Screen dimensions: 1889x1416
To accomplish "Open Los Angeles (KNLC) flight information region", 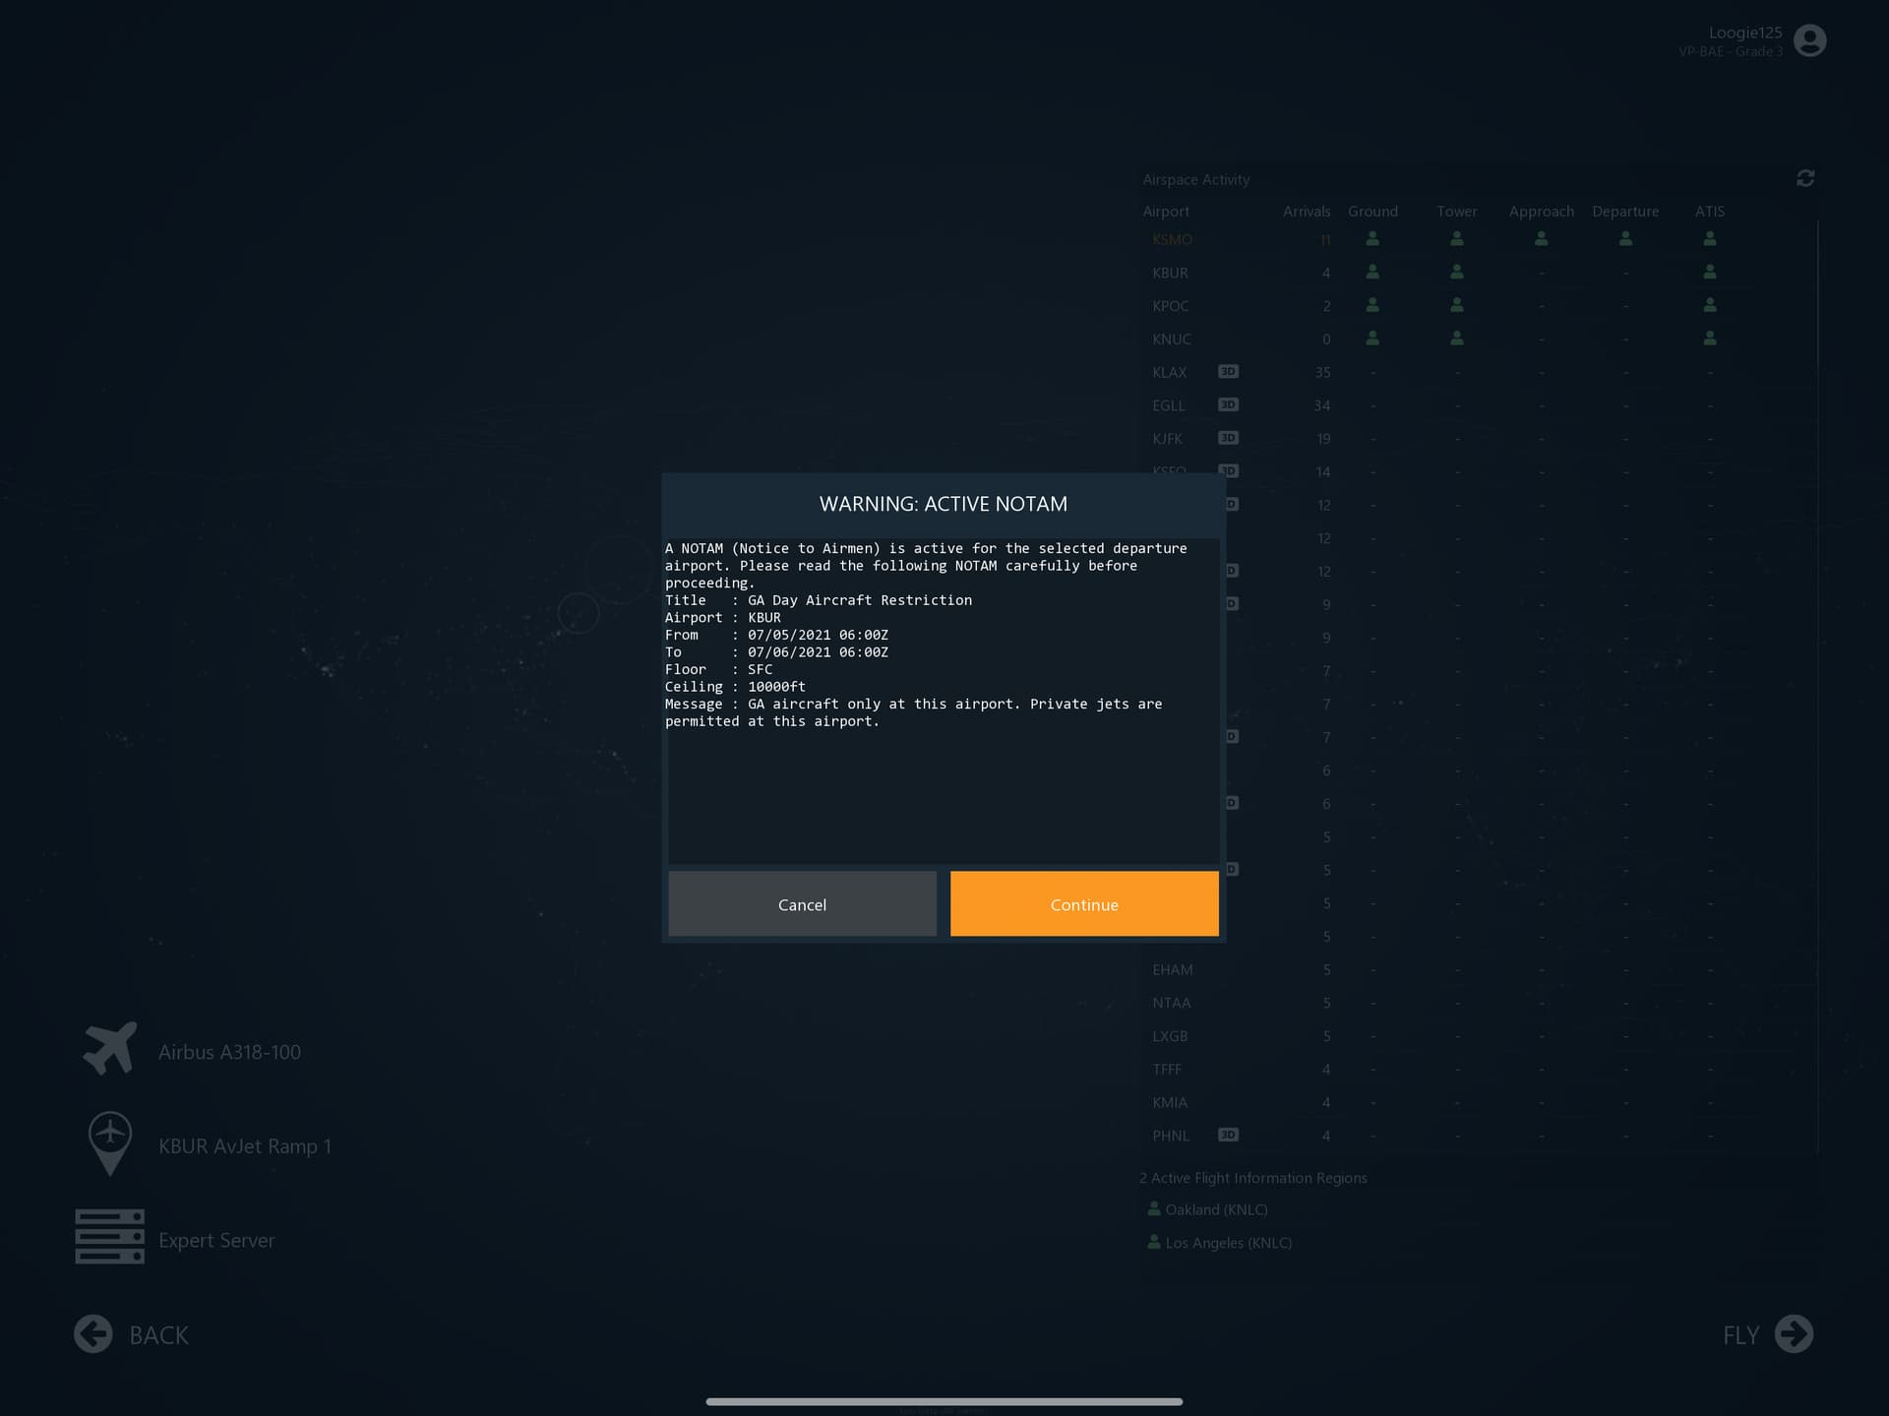I will 1227,1243.
